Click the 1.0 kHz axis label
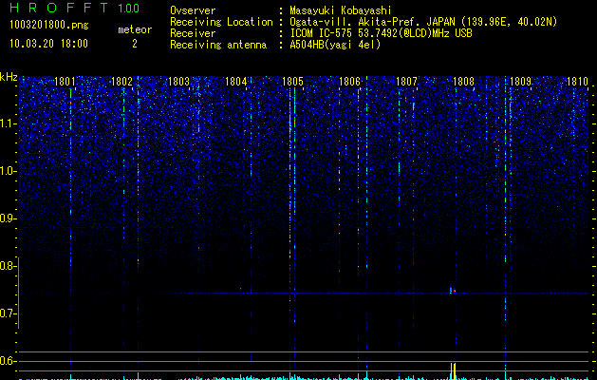This screenshot has width=597, height=380. [8, 171]
